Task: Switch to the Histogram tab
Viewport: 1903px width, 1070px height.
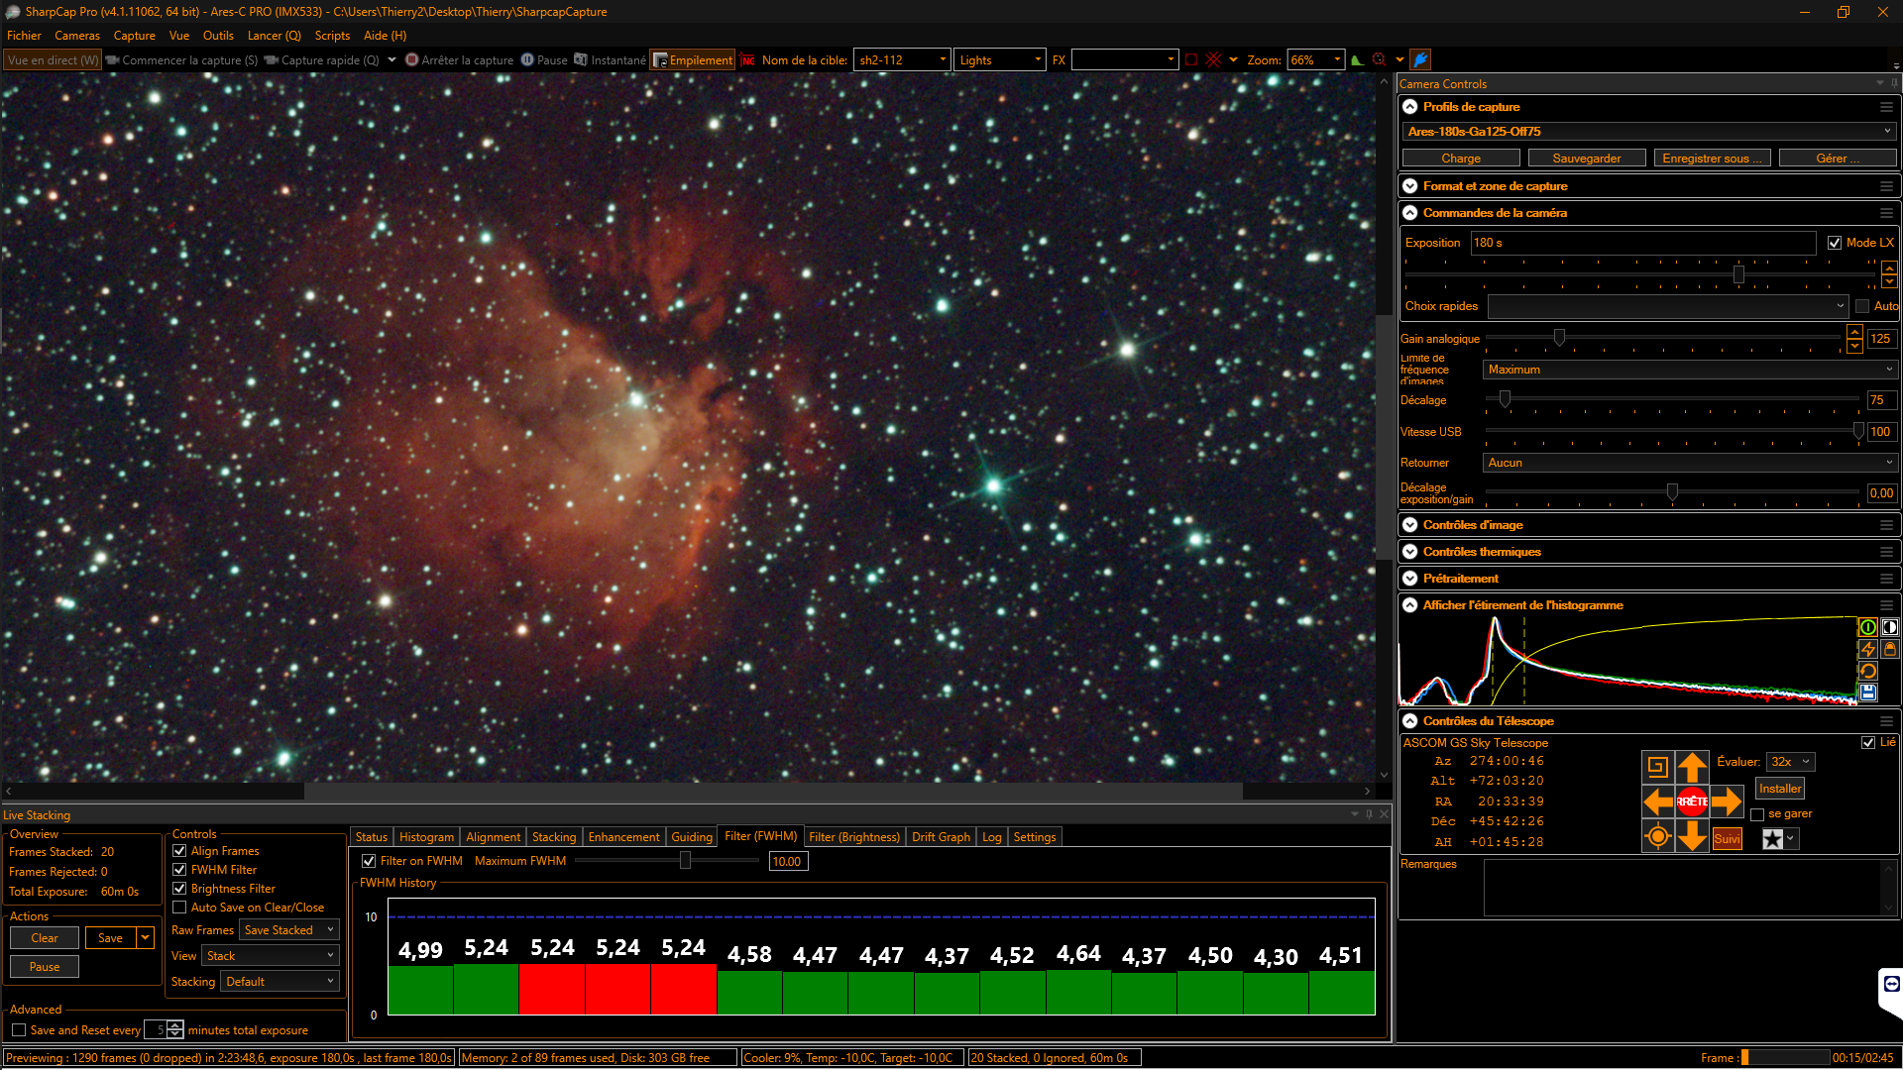Action: [426, 837]
